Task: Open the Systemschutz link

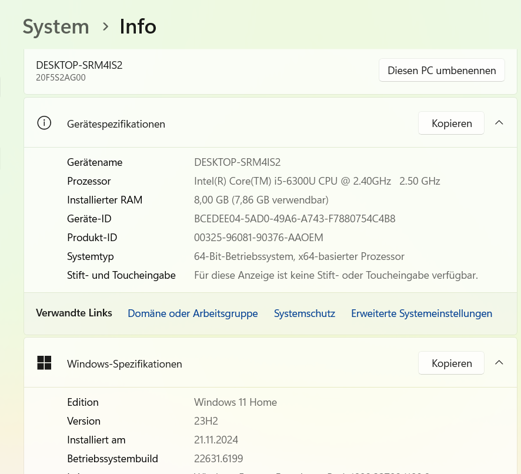Action: pyautogui.click(x=305, y=313)
